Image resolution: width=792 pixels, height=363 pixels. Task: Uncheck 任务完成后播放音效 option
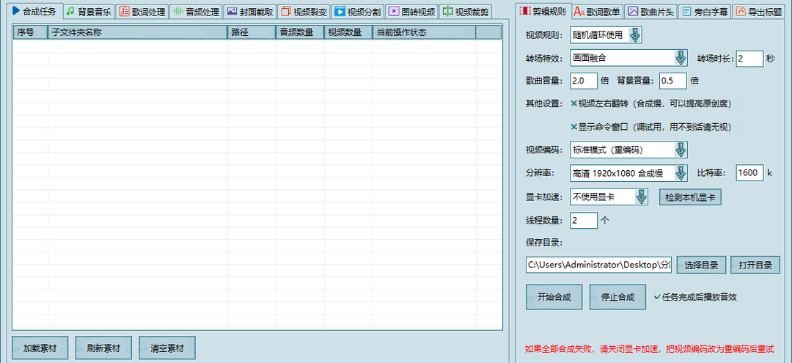(x=657, y=297)
